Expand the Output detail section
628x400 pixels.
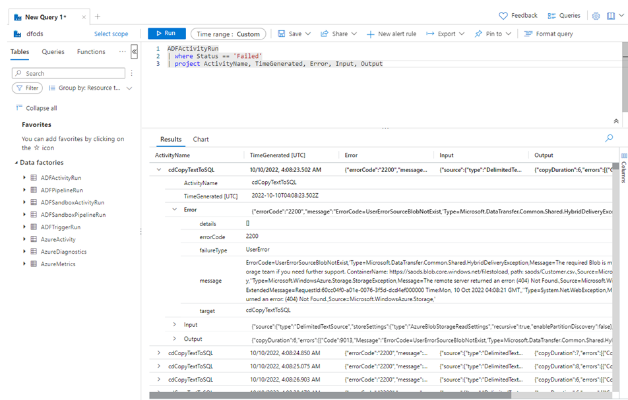tap(175, 339)
